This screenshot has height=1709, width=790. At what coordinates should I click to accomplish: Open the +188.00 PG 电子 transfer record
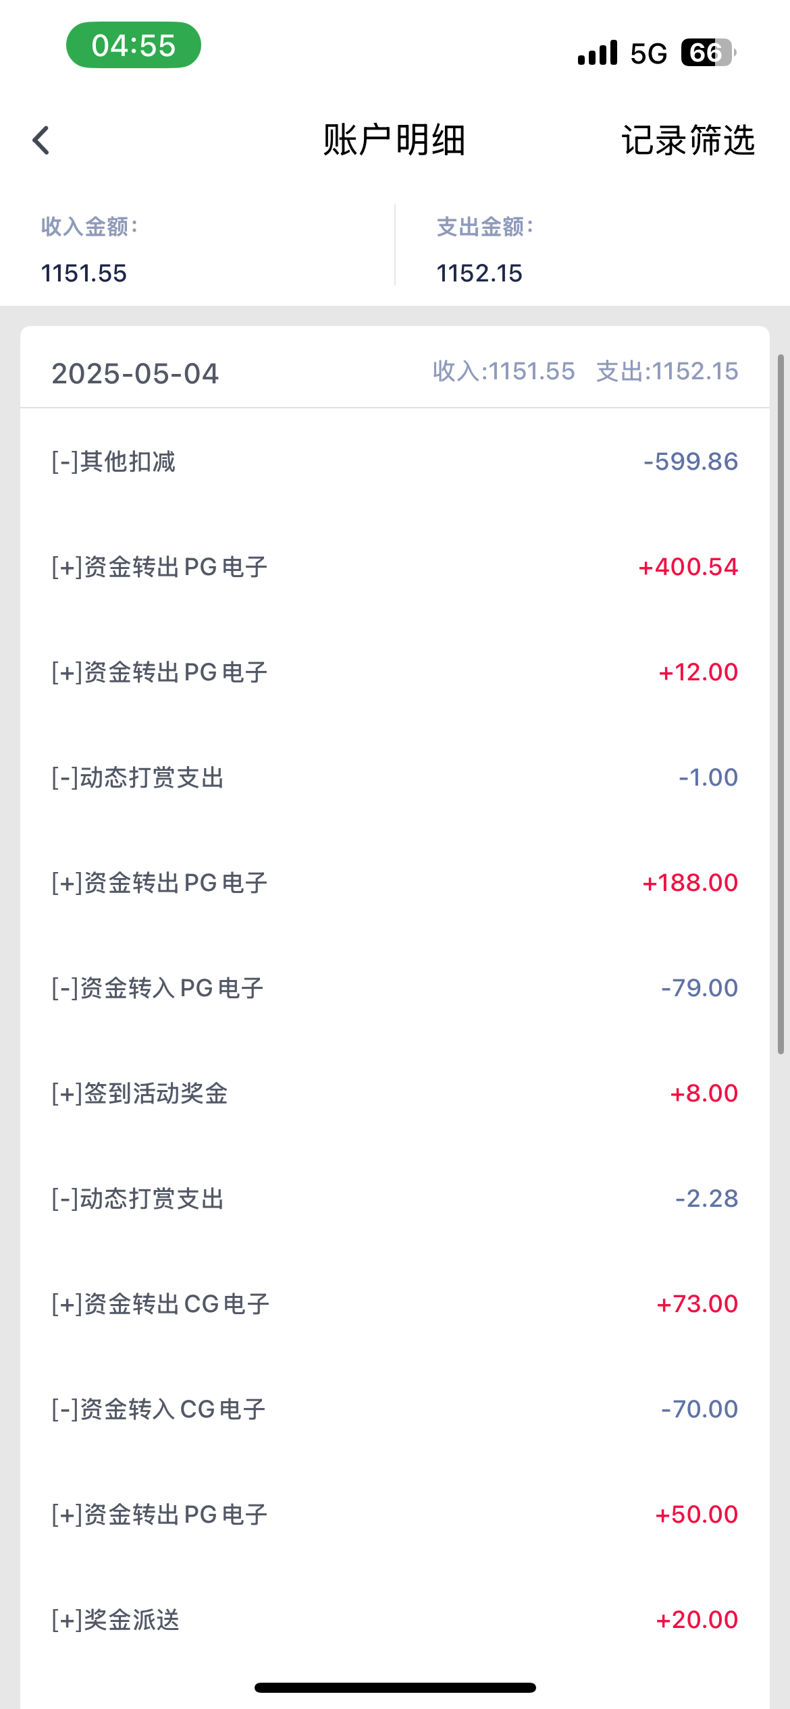click(x=395, y=883)
